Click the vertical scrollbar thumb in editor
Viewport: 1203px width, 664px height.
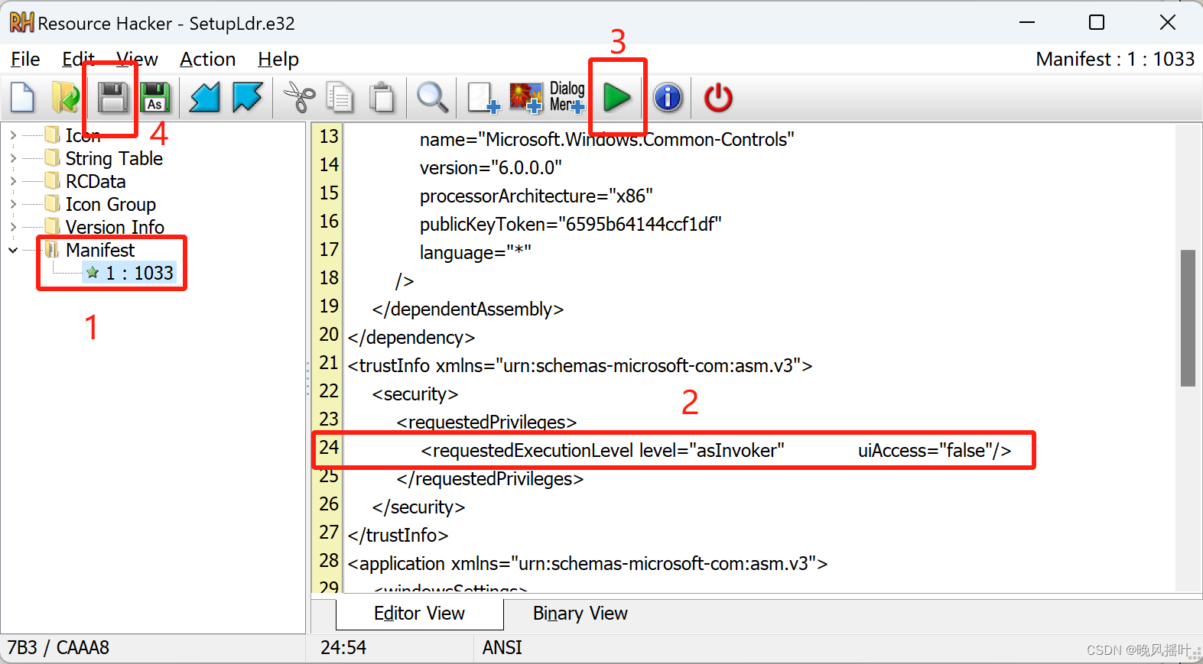1188,318
